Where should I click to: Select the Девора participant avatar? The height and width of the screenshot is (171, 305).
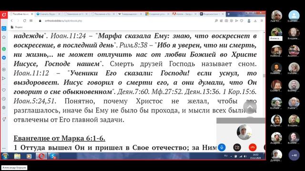276,155
